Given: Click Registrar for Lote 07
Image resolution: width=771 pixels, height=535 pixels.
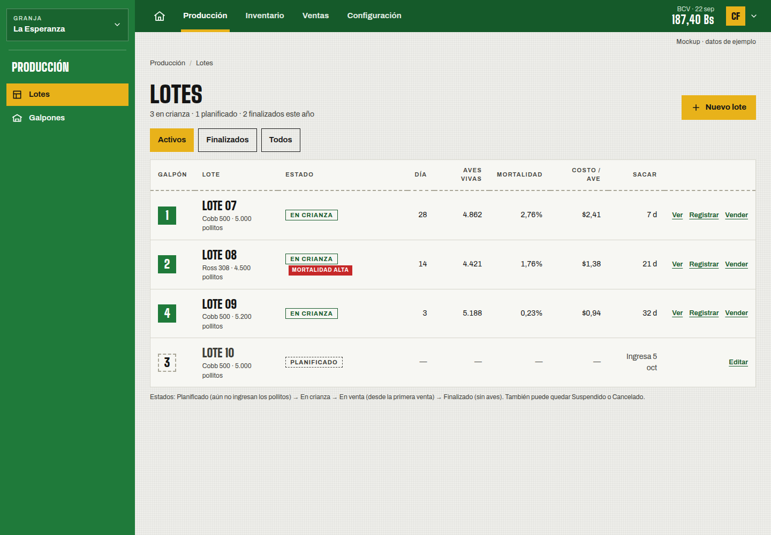Looking at the screenshot, I should point(704,215).
